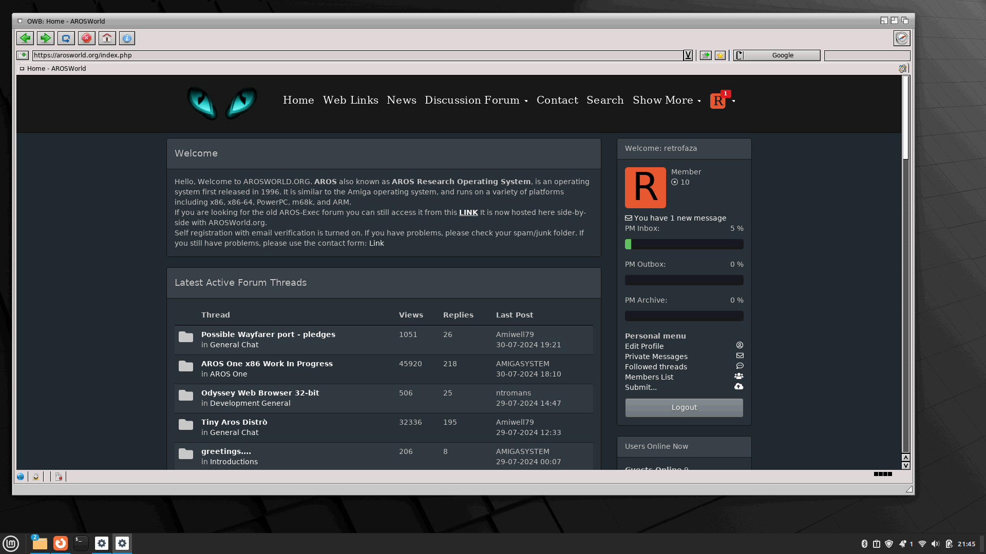Open URL history dropdown arrow
This screenshot has height=554, width=986.
coord(688,55)
